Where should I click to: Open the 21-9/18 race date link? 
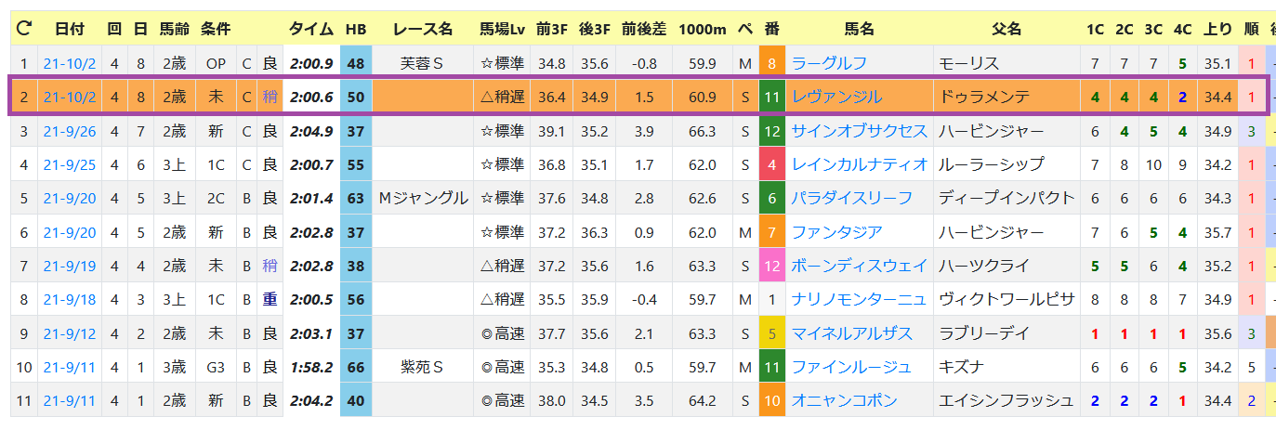coord(70,299)
